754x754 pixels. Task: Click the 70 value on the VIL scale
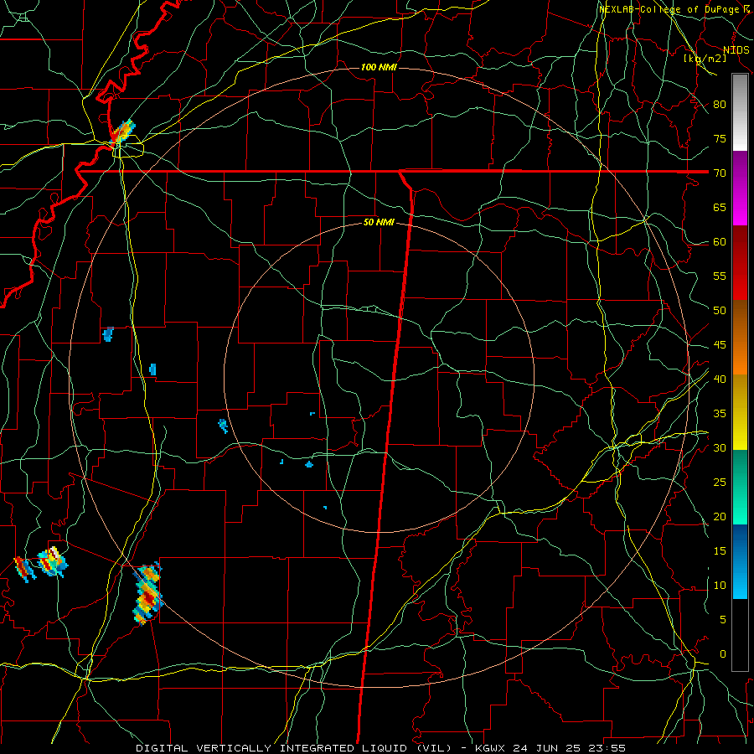[720, 173]
